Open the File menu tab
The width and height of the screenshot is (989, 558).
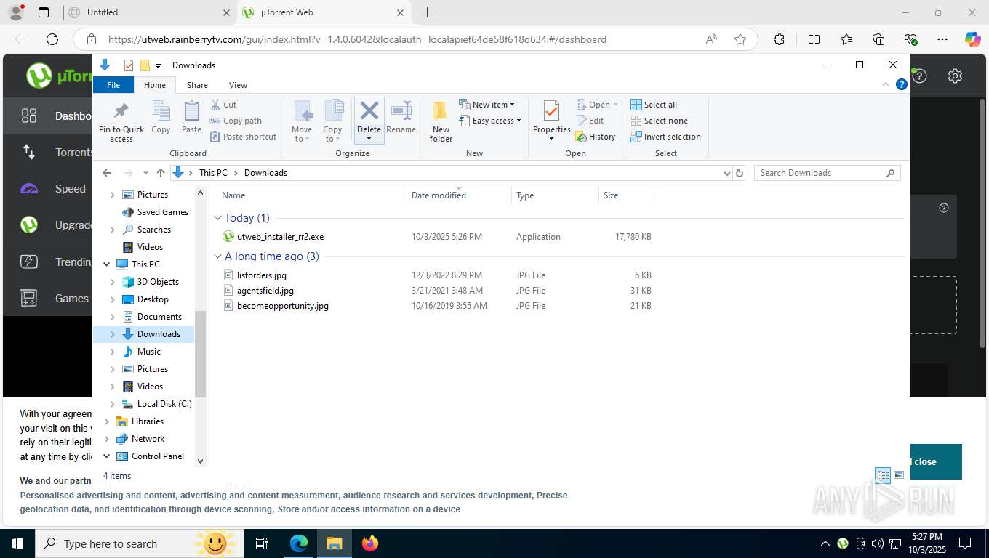[x=113, y=85]
